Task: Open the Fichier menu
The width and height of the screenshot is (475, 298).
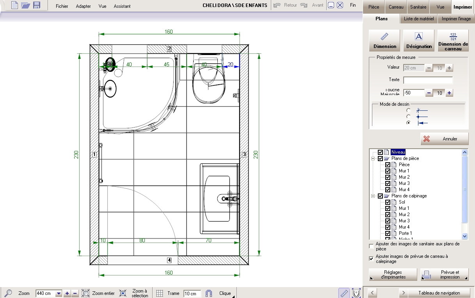Action: pos(62,6)
